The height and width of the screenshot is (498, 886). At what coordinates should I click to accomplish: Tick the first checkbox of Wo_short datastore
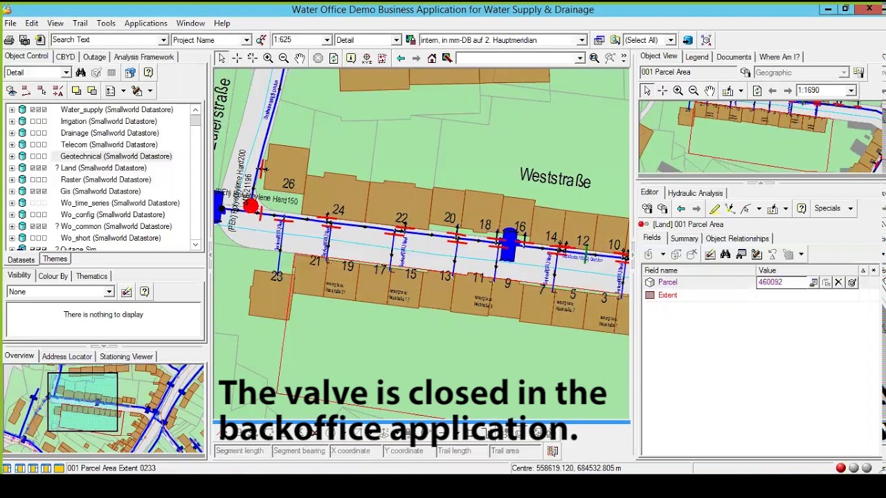33,239
